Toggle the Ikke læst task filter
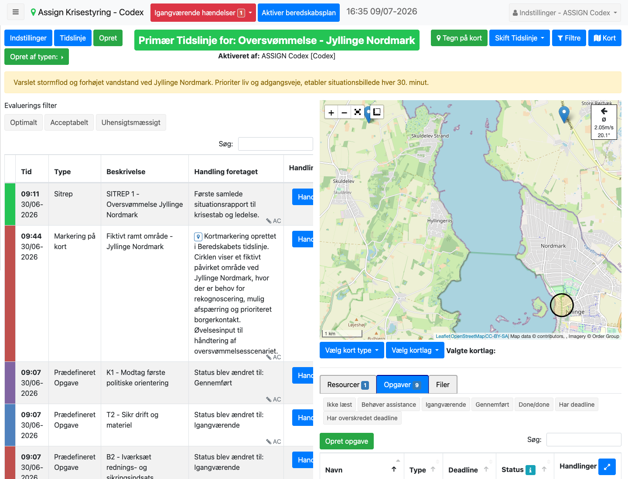 (x=339, y=405)
